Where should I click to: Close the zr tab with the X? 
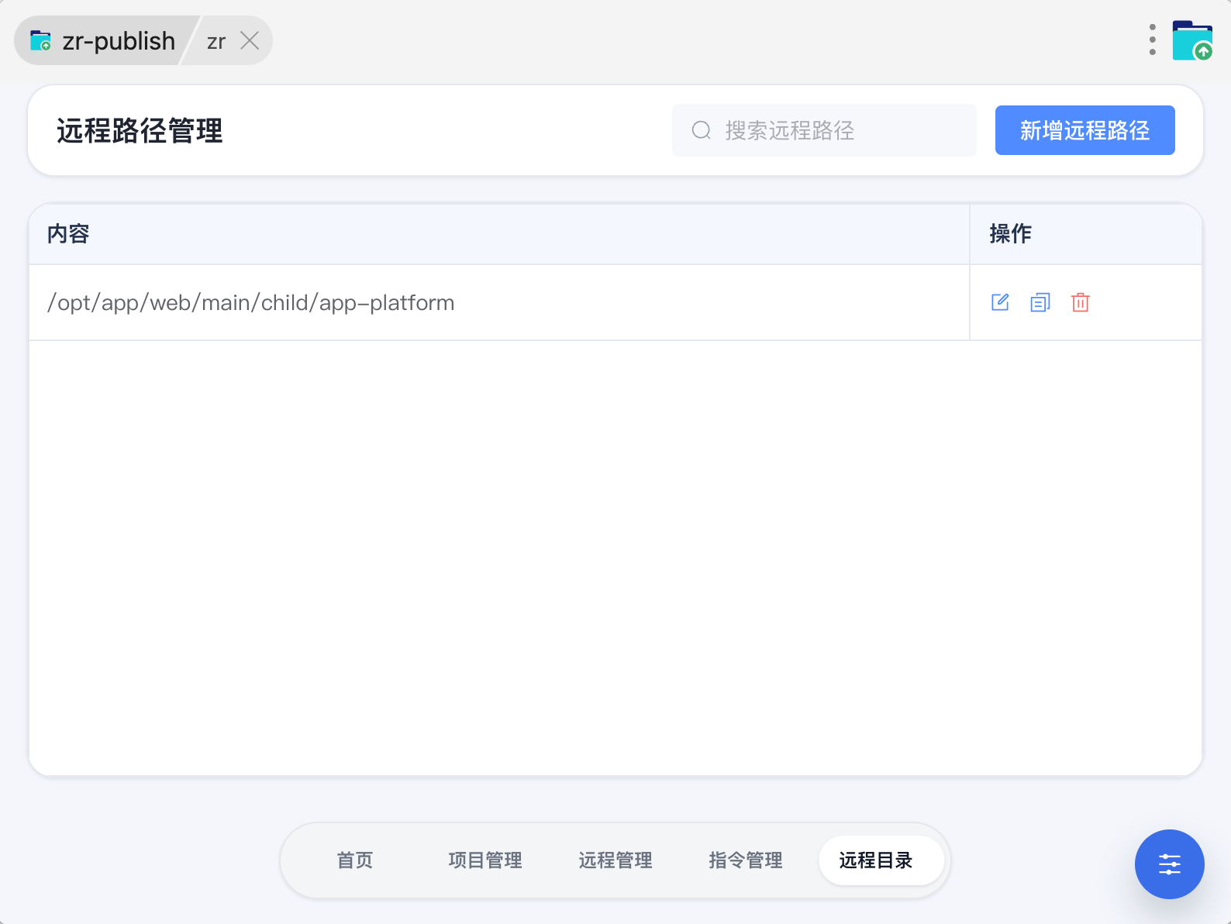click(250, 40)
